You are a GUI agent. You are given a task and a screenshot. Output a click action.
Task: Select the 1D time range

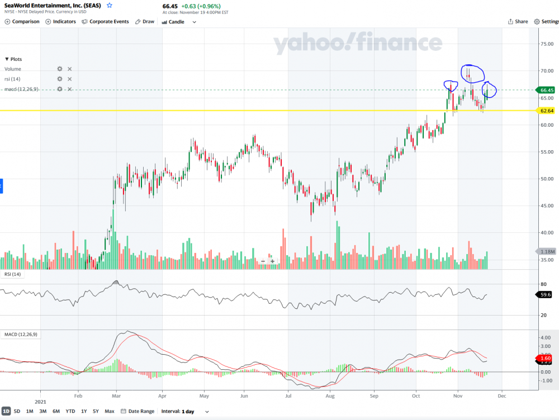coord(6,411)
